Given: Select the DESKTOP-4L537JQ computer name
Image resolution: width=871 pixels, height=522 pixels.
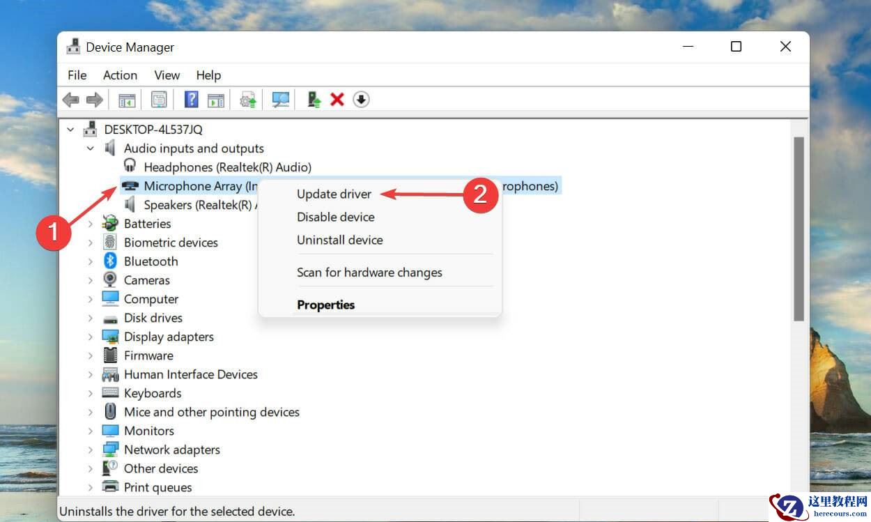Looking at the screenshot, I should click(x=153, y=130).
